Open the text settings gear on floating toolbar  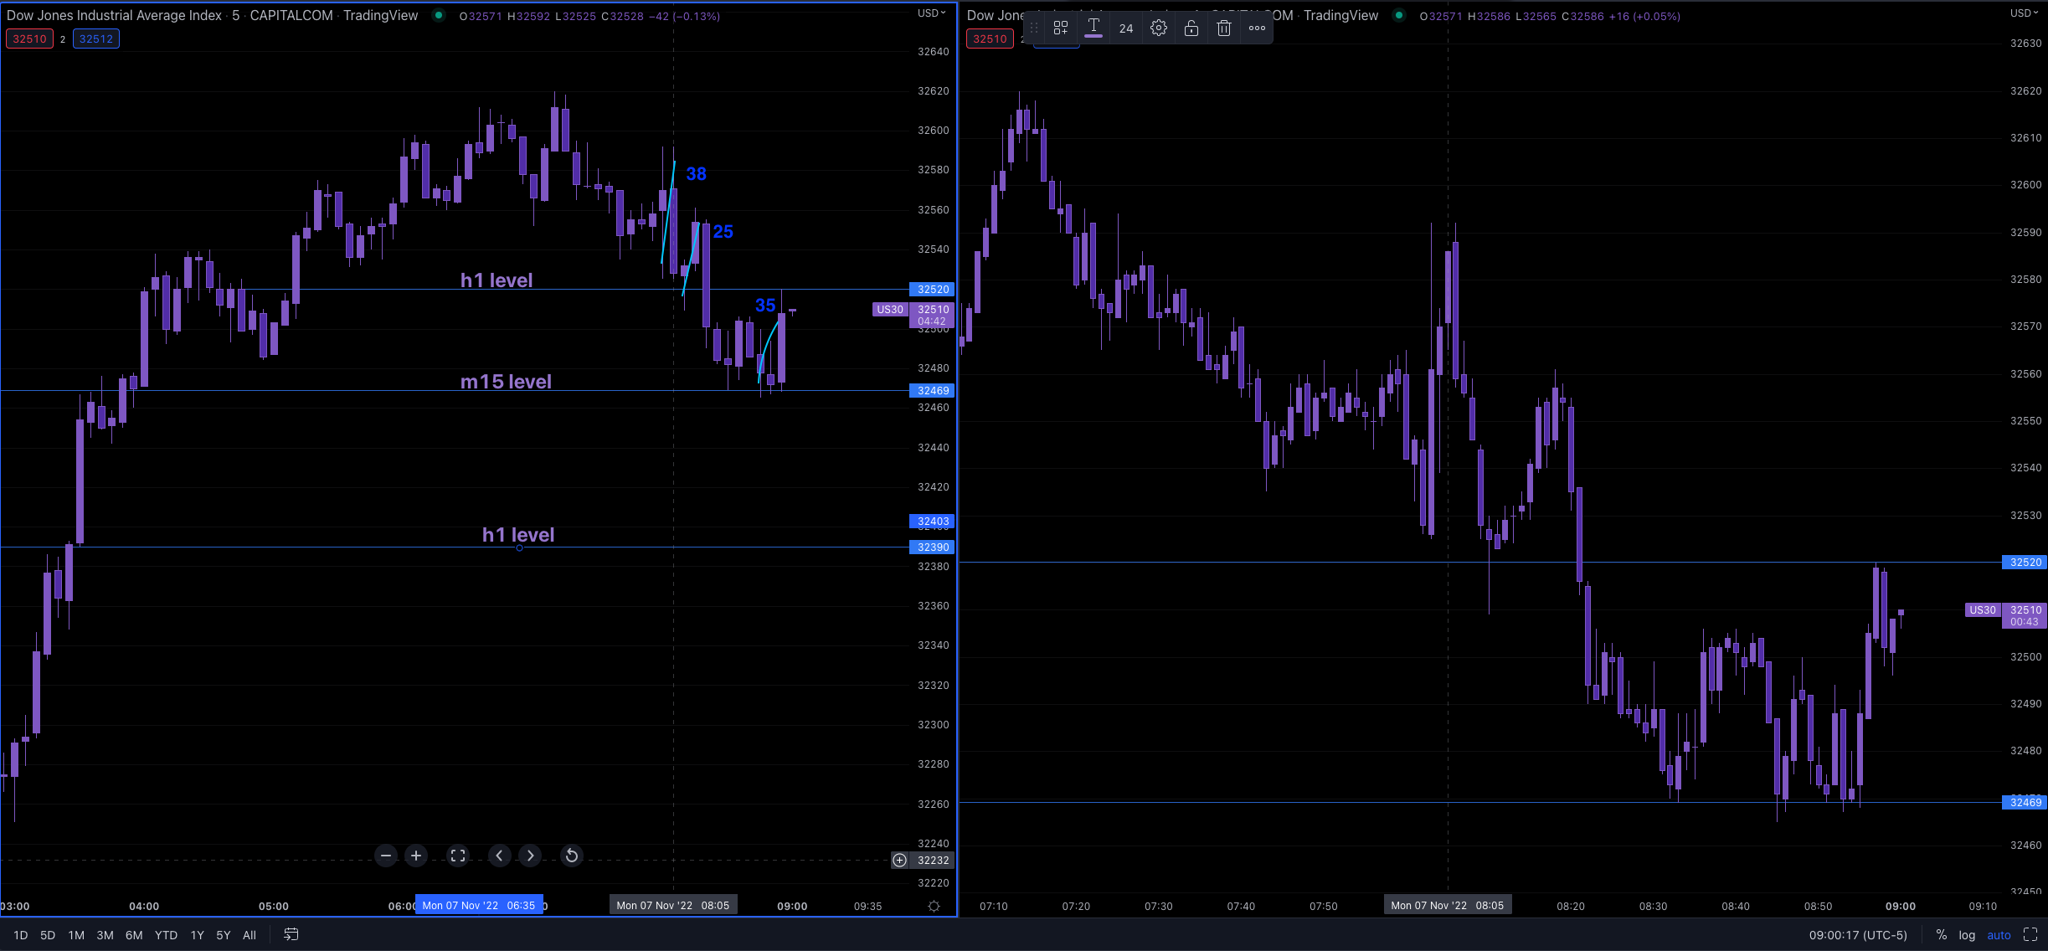[x=1159, y=28]
